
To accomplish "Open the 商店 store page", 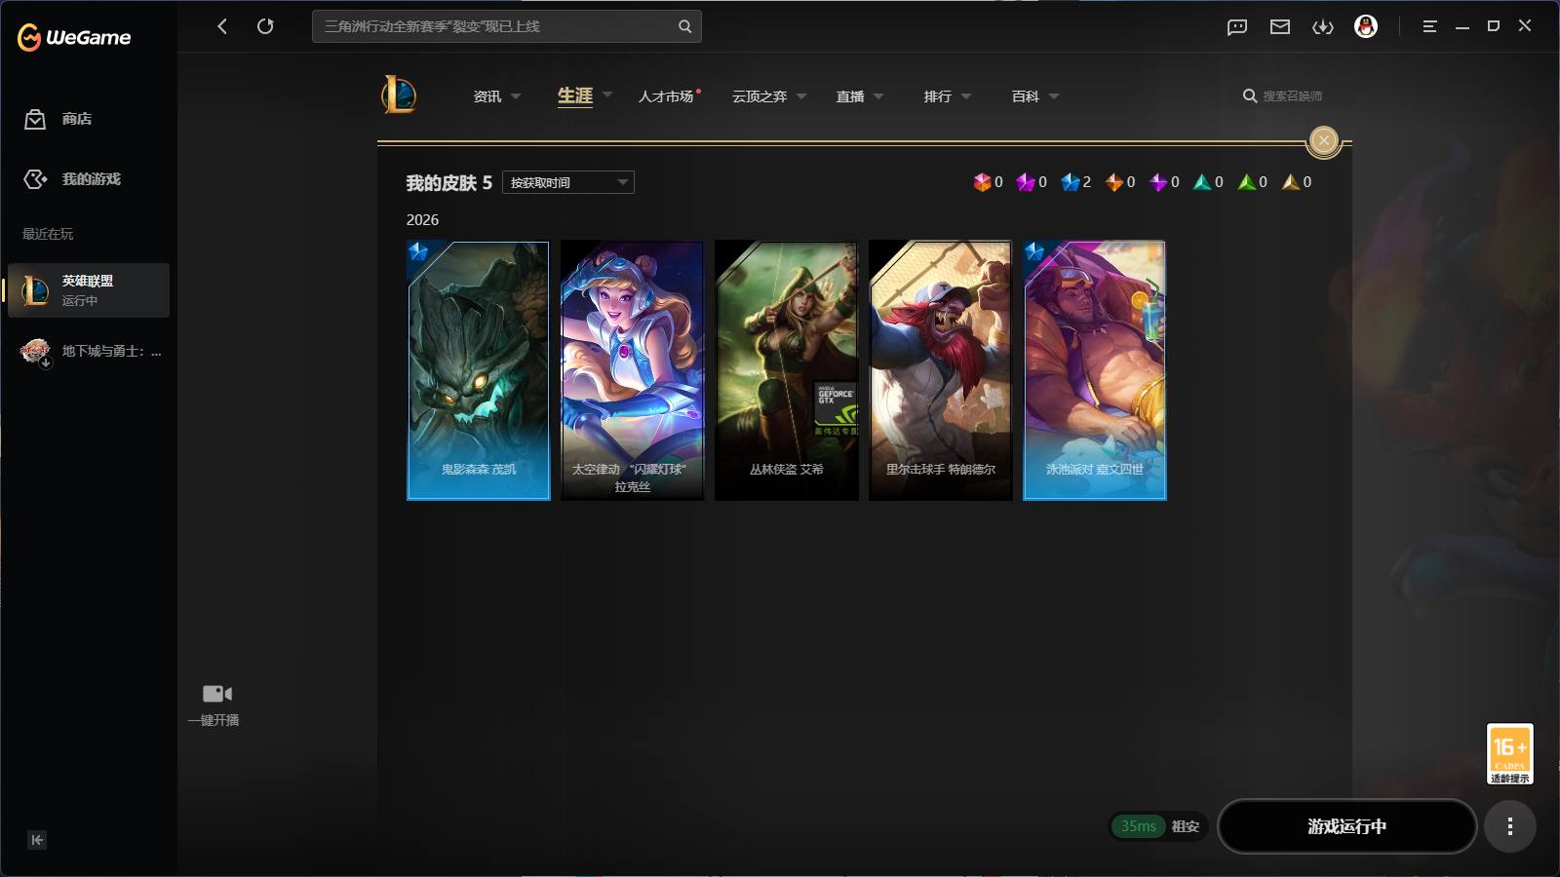I will coord(58,119).
